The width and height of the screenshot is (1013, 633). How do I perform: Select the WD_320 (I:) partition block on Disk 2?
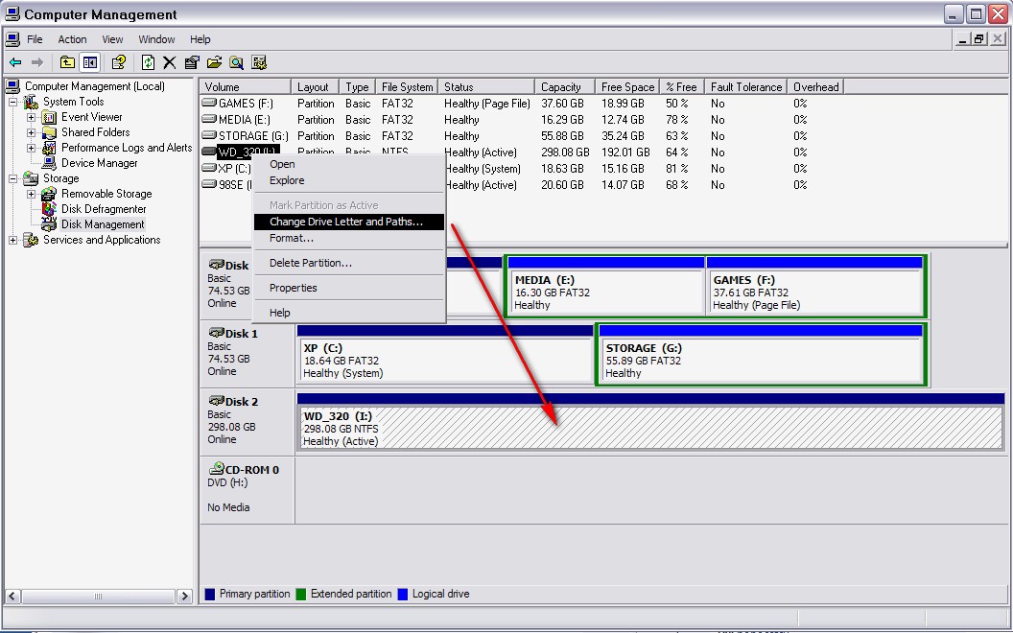tap(650, 421)
